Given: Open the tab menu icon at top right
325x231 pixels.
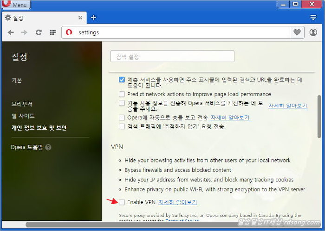Looking at the screenshot, I should click(x=313, y=18).
